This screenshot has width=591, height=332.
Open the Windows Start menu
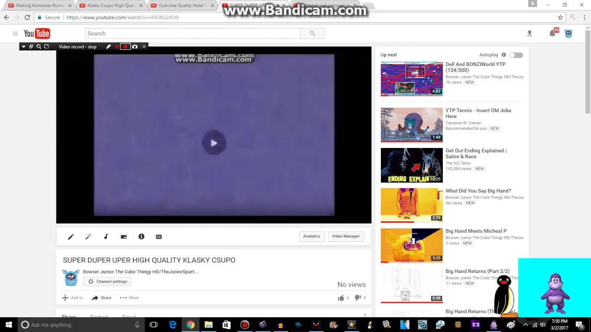pos(9,325)
